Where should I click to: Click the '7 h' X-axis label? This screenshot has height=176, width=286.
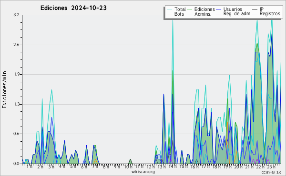(x=95, y=166)
